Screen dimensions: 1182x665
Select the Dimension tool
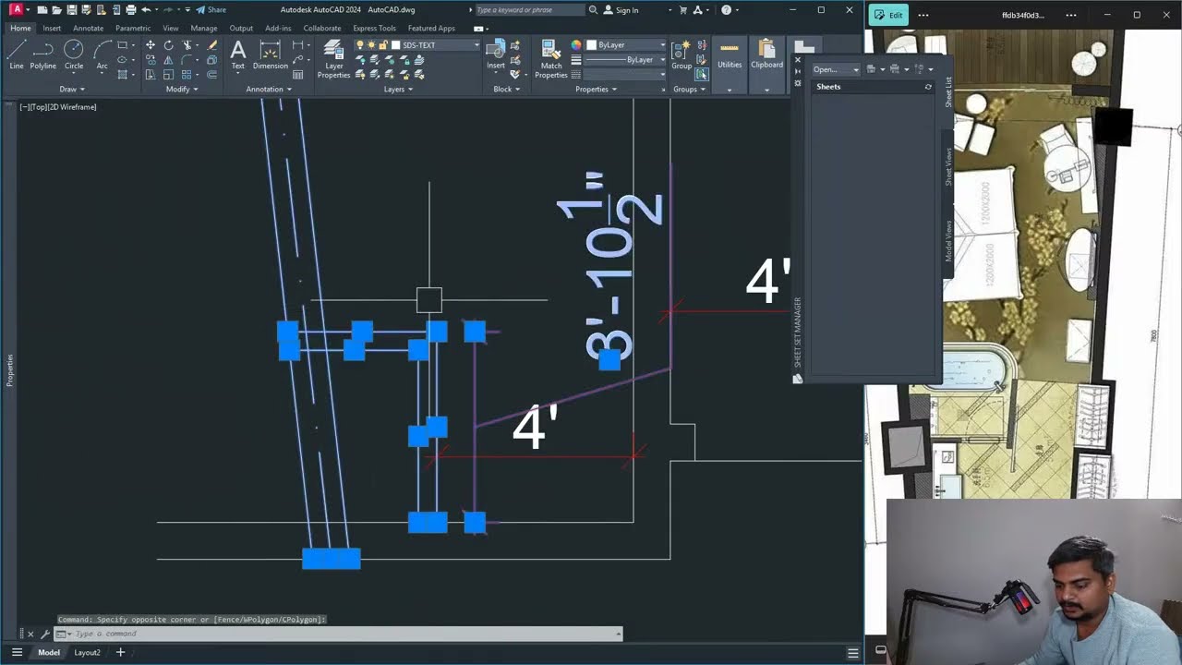[x=271, y=54]
